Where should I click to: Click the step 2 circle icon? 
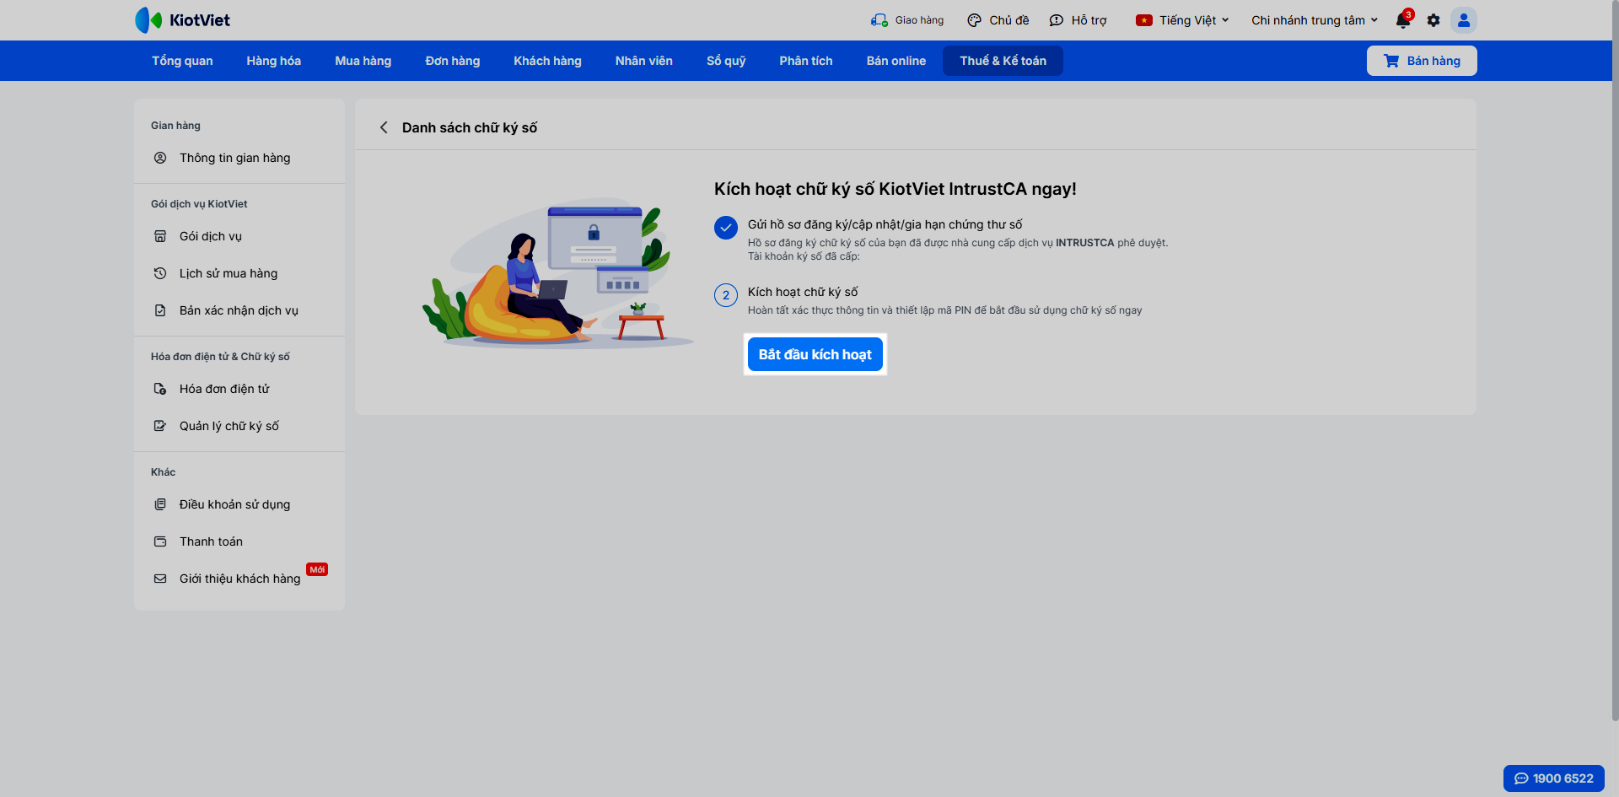coord(726,295)
